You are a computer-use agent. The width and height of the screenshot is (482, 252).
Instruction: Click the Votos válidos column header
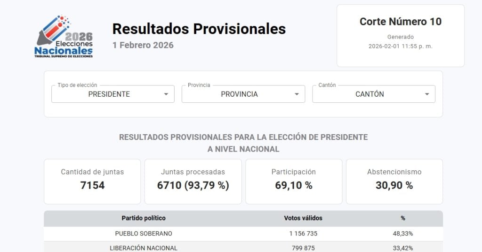(x=303, y=218)
